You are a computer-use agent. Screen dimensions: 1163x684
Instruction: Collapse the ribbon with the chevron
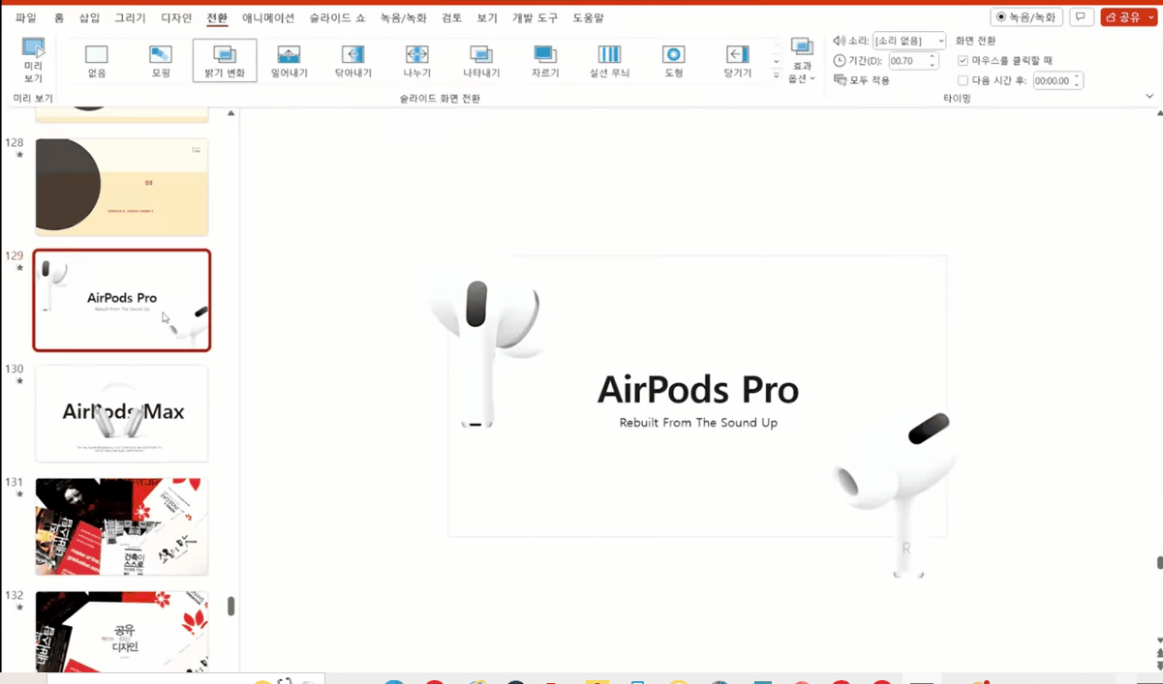[1149, 97]
